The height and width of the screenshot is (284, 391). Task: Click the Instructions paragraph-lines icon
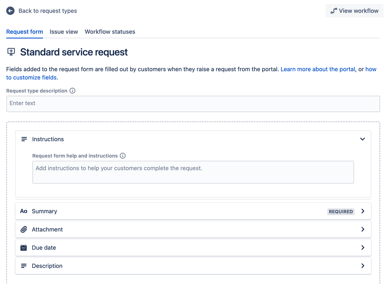tap(24, 139)
